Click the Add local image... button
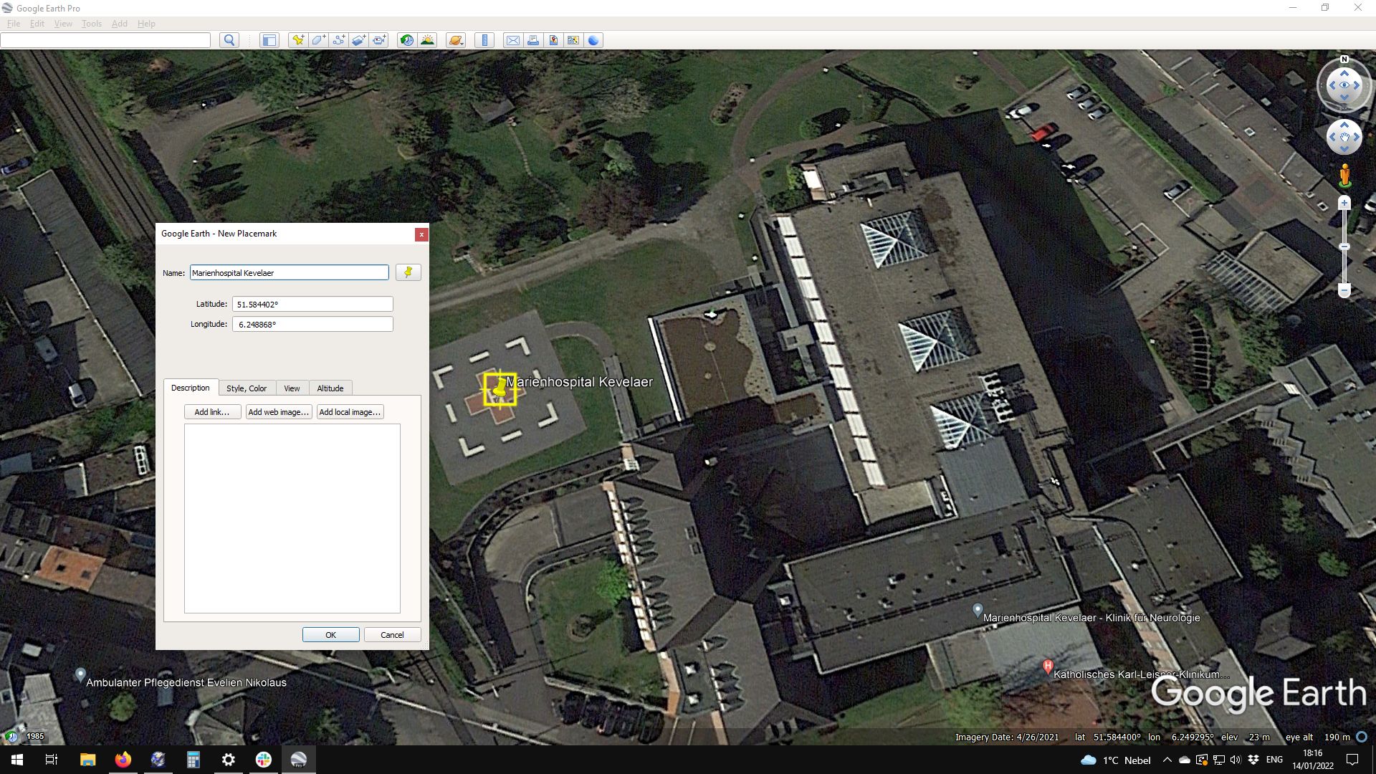This screenshot has width=1376, height=774. click(x=350, y=412)
